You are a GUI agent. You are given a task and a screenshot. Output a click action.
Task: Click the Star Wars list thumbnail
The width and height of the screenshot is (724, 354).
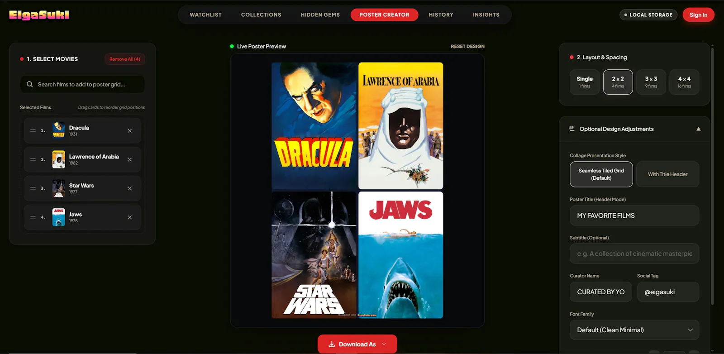coord(59,189)
